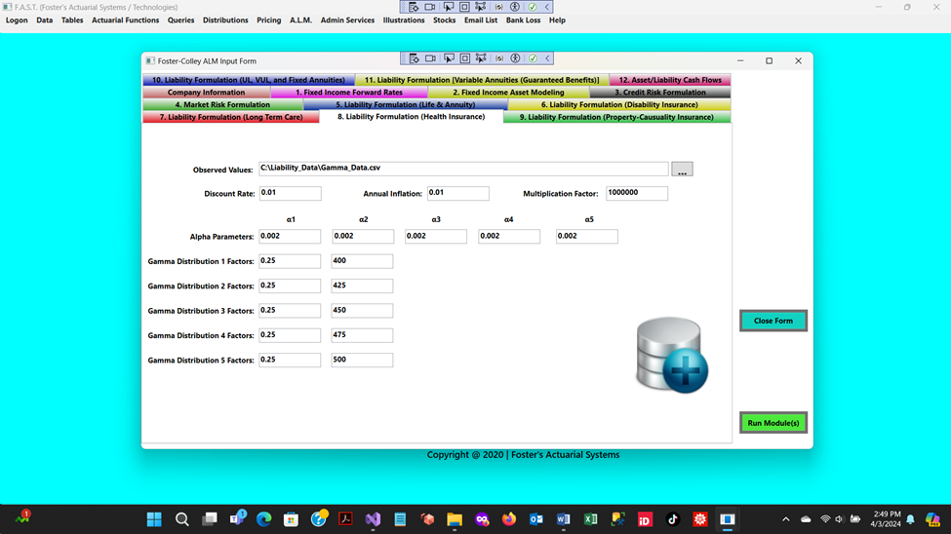Open the Bank Loss menu
The width and height of the screenshot is (951, 534).
pos(523,20)
